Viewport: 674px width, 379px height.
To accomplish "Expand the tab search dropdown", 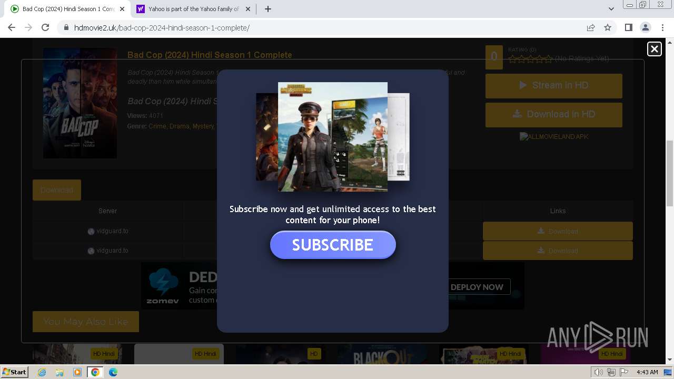I will pos(611,9).
